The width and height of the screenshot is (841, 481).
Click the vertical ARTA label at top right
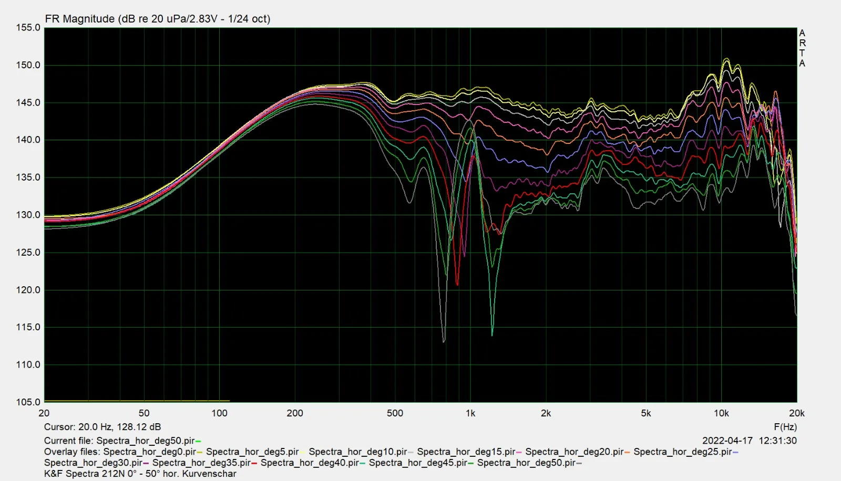(802, 48)
